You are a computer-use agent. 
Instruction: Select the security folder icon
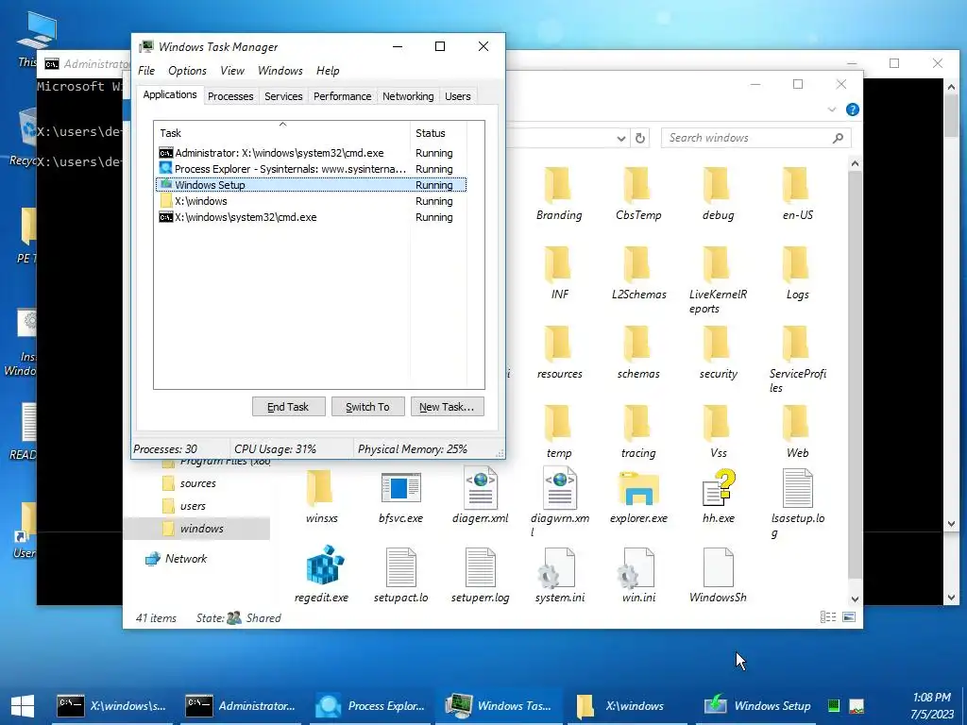point(717,344)
